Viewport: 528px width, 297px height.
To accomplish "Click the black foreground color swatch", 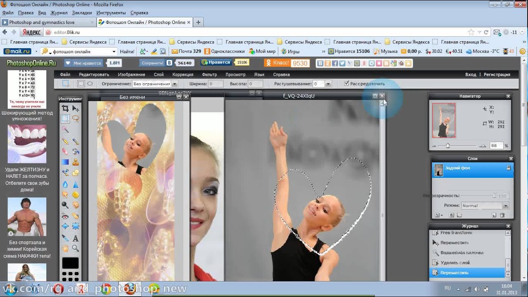I will pyautogui.click(x=70, y=263).
